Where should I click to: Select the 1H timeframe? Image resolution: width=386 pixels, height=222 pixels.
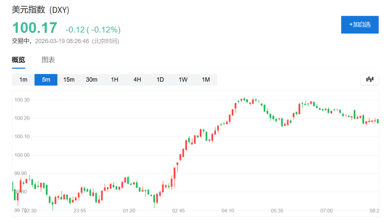[114, 80]
